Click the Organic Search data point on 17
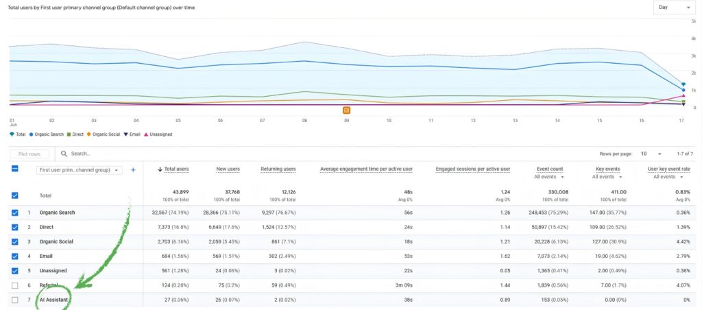Viewport: 702px width, 310px height. [683, 90]
